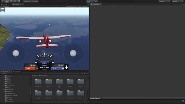Viewport: 185px width, 104px height.
Task: Click the white down arrow button
Action: [x=66, y=67]
